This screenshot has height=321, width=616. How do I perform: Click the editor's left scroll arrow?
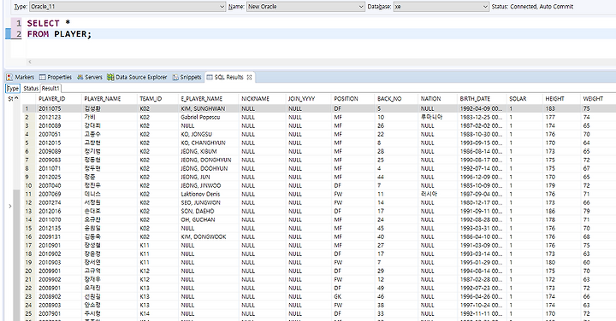tap(30, 61)
